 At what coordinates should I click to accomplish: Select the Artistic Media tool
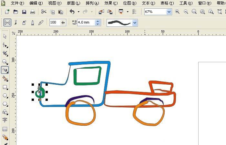pyautogui.click(x=5, y=70)
